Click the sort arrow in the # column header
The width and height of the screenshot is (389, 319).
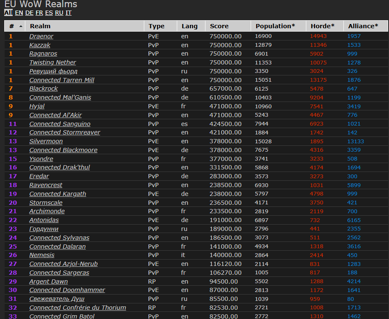[21, 26]
